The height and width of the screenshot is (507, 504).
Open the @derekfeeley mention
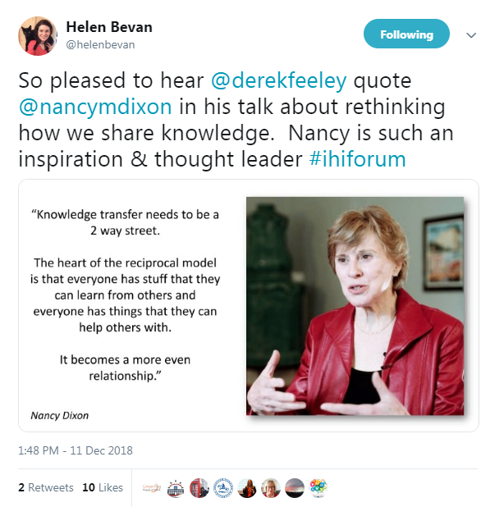point(279,80)
